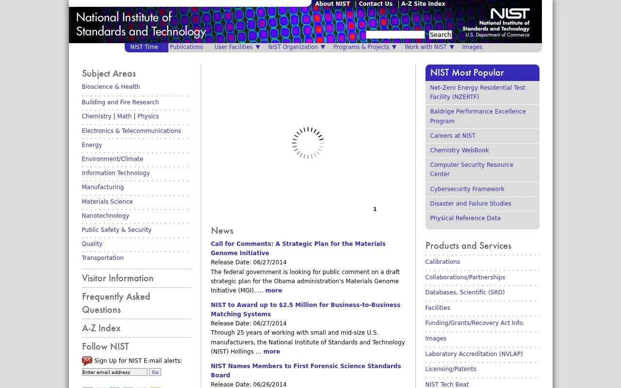
Task: Open the Information Technology subject area
Action: pos(115,173)
